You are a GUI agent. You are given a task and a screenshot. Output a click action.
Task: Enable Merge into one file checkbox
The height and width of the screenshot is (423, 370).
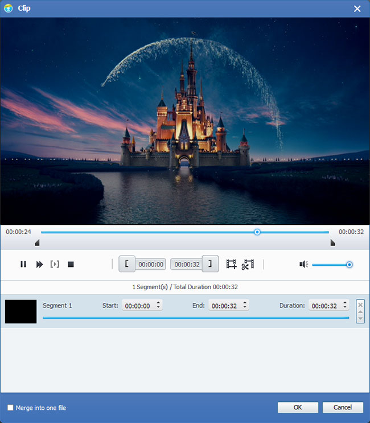(10, 408)
